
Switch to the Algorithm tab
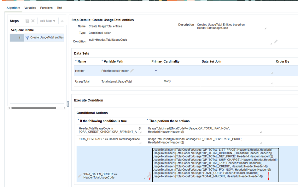[x=13, y=8]
